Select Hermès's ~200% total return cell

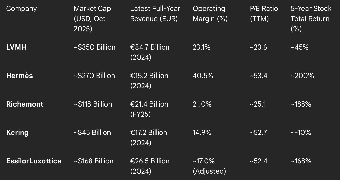point(302,76)
